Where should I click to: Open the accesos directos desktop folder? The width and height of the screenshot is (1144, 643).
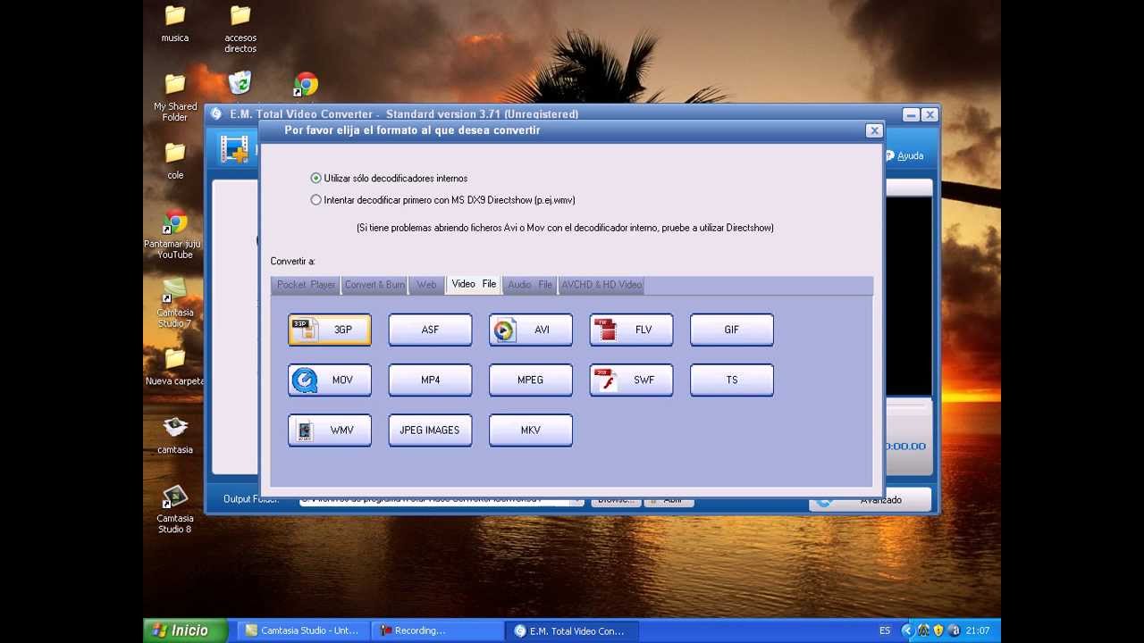point(240,29)
